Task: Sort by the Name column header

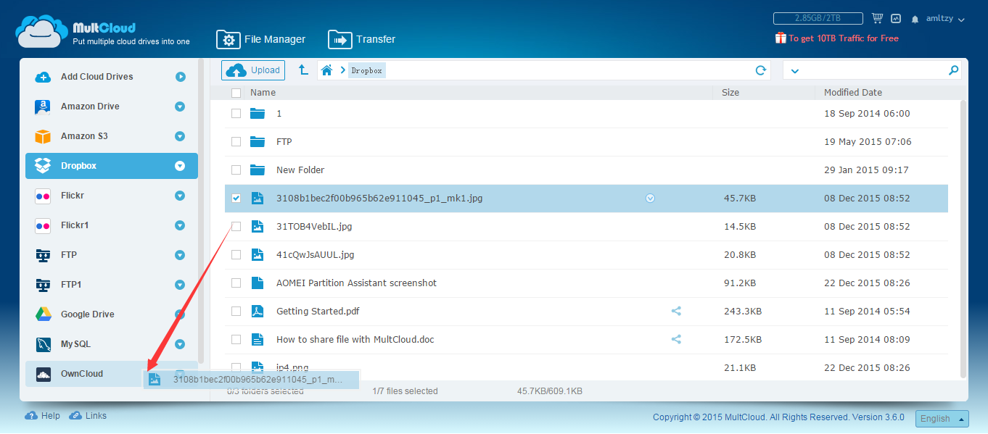Action: [x=263, y=93]
